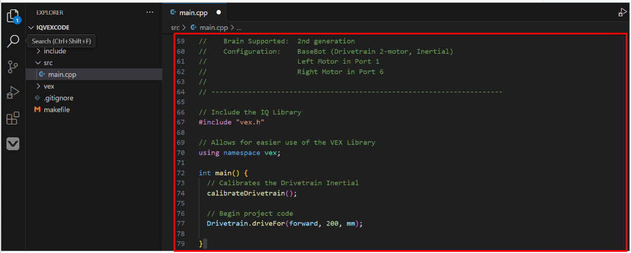
Task: Click the unsaved dot on main.cpp tab
Action: 218,12
